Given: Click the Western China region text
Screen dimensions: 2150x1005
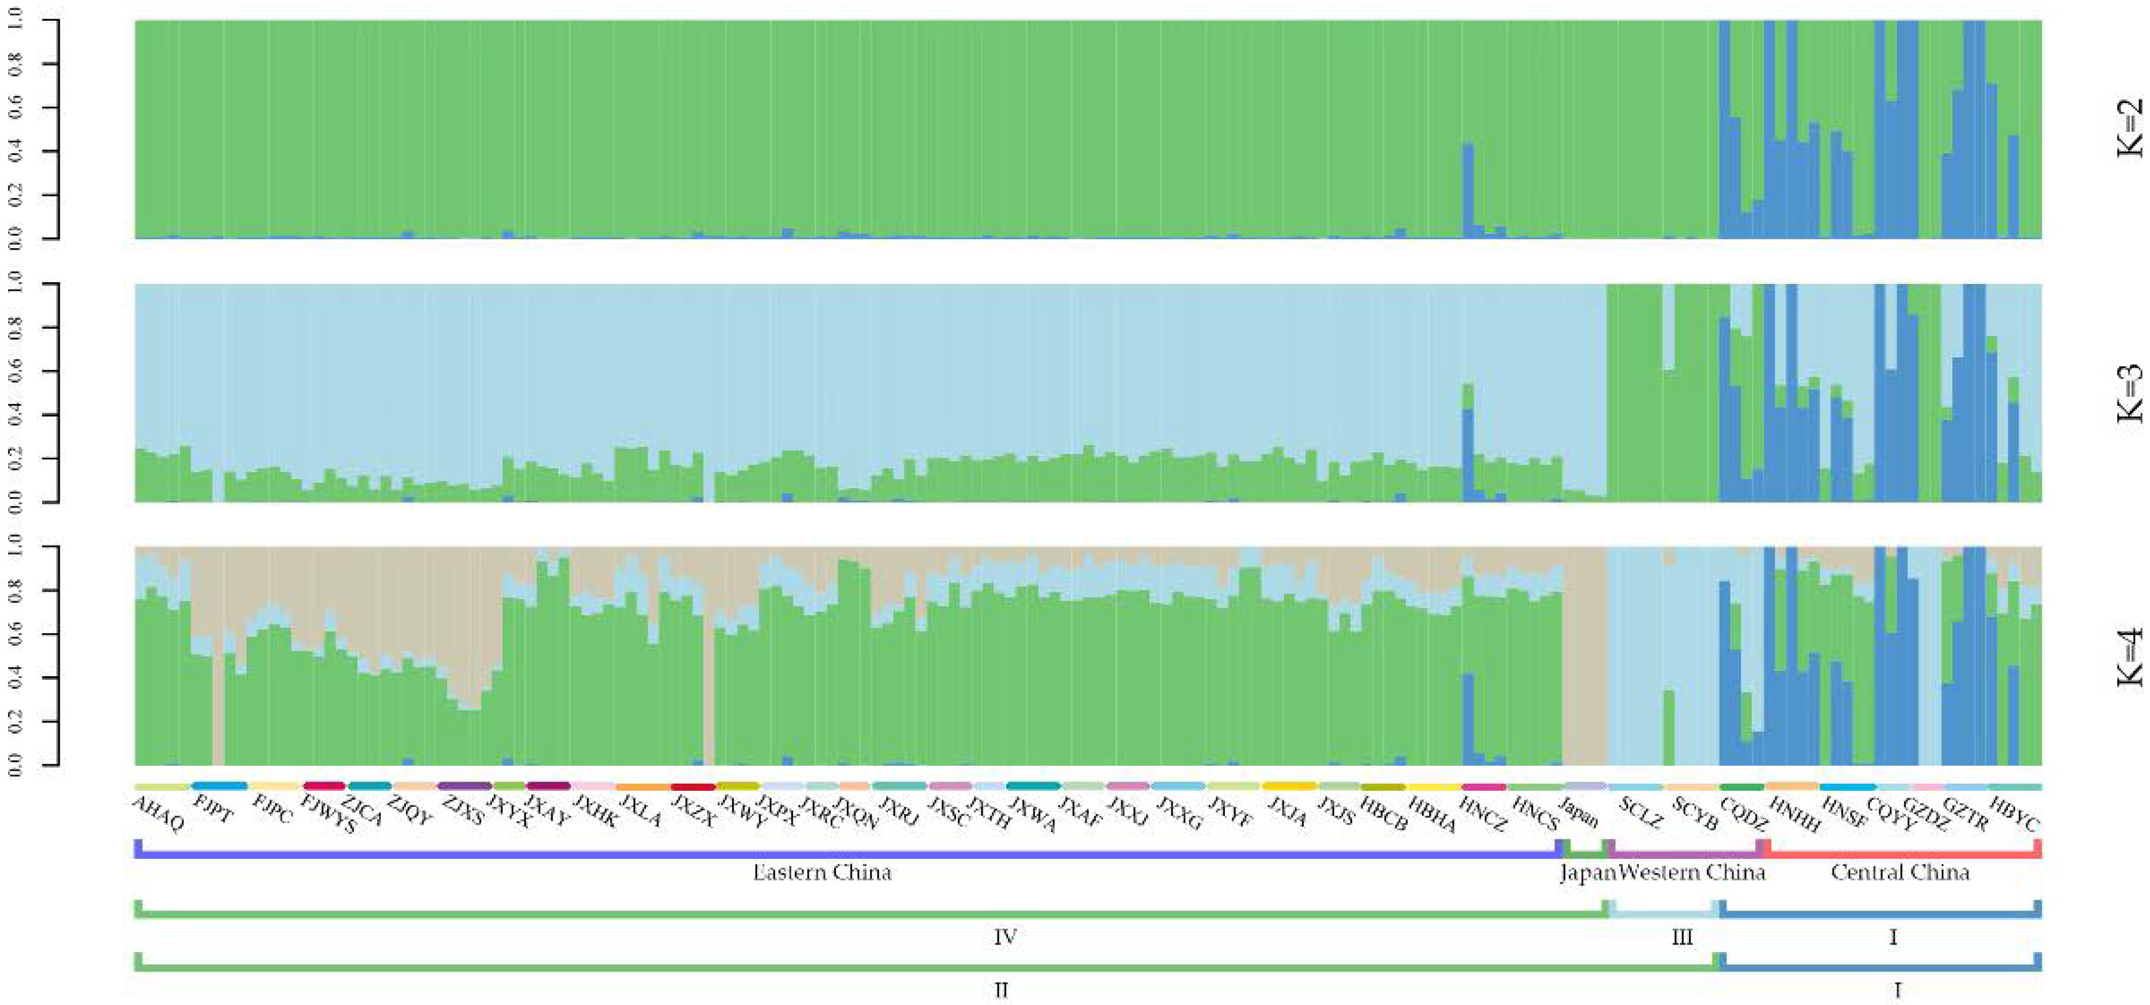Looking at the screenshot, I should [1692, 873].
